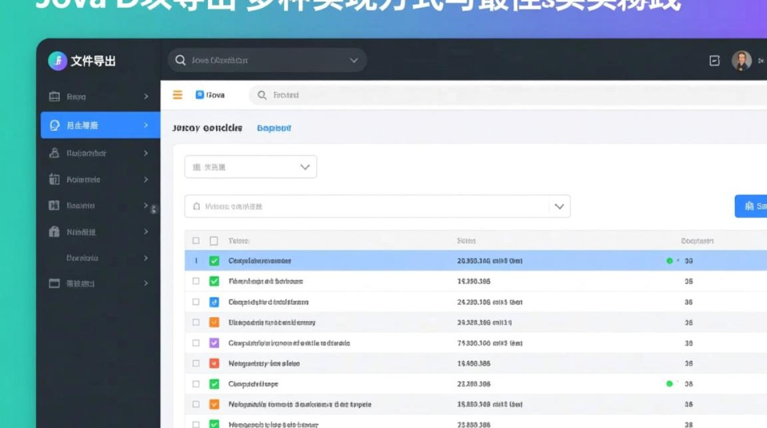The width and height of the screenshot is (767, 428).
Task: Expand the wide search field dropdown chevron
Action: [559, 206]
